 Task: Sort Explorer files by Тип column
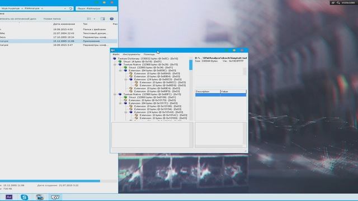tap(85, 24)
